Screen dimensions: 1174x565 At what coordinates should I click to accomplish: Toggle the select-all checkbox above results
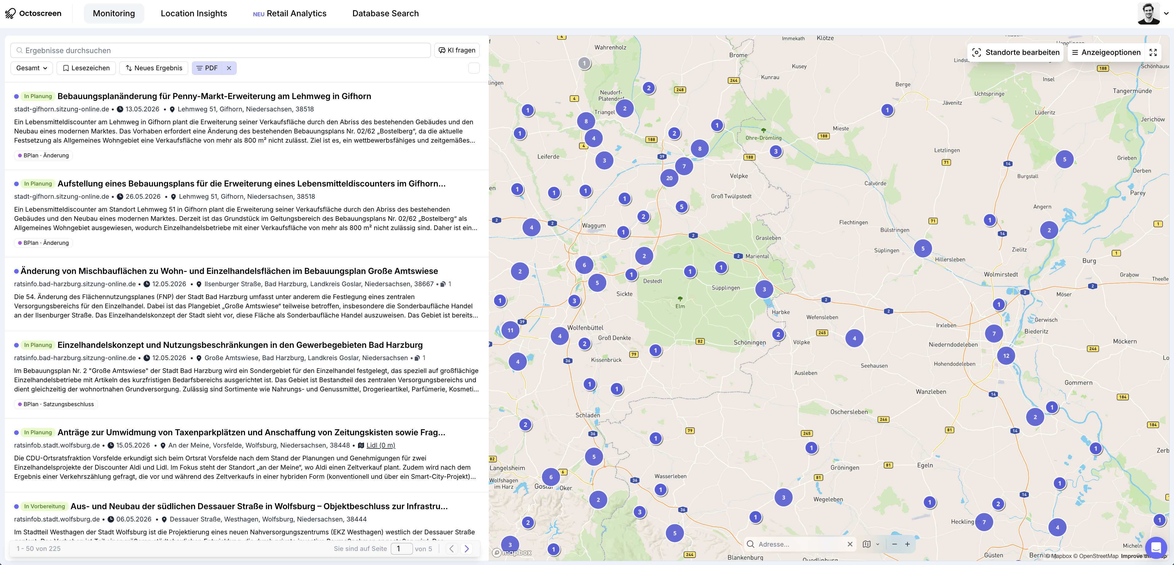pos(474,68)
